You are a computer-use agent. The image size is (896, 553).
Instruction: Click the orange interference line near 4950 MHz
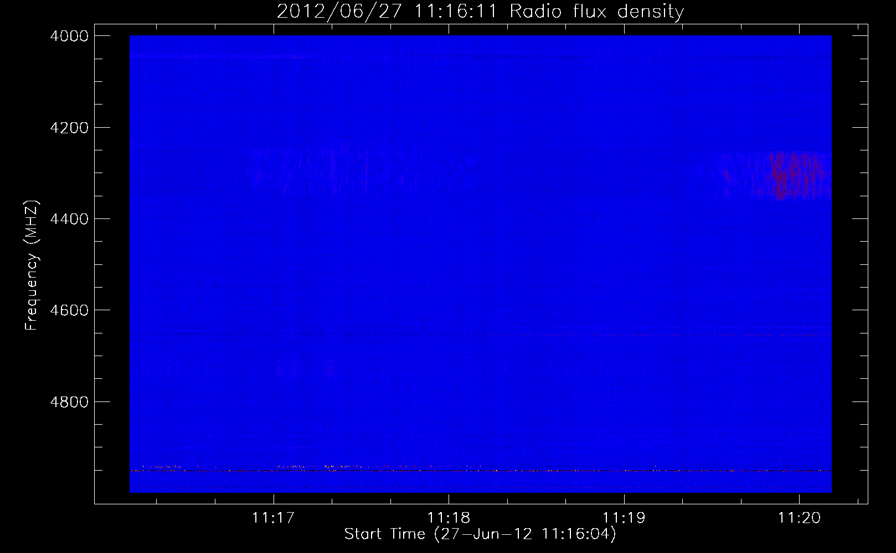pos(481,471)
